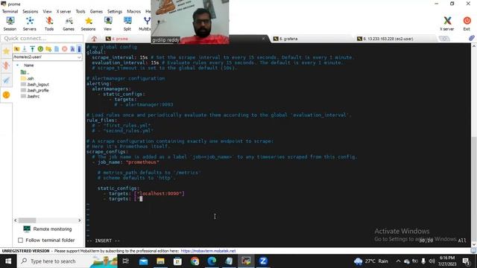Click the Servers toolbar icon

[30, 24]
